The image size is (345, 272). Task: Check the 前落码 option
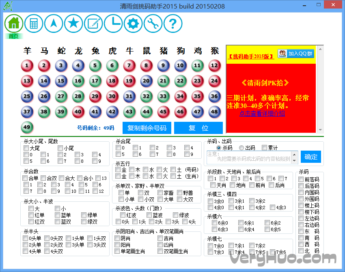[301, 179]
